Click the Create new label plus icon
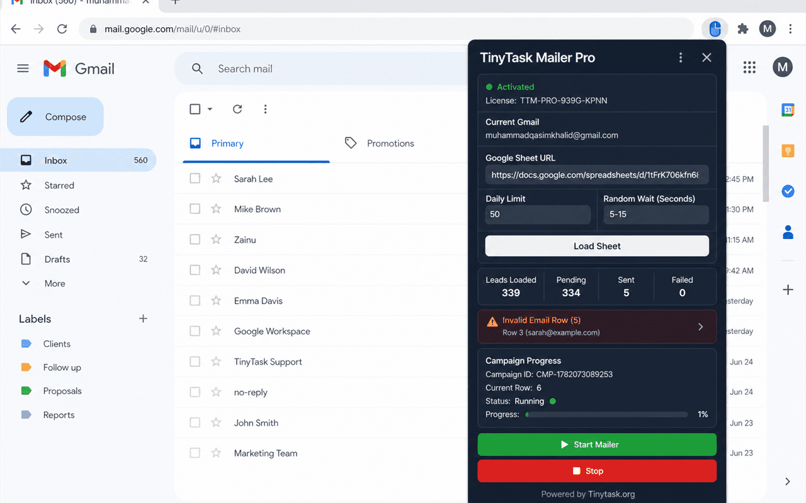Viewport: 806px width, 503px height. [x=143, y=319]
